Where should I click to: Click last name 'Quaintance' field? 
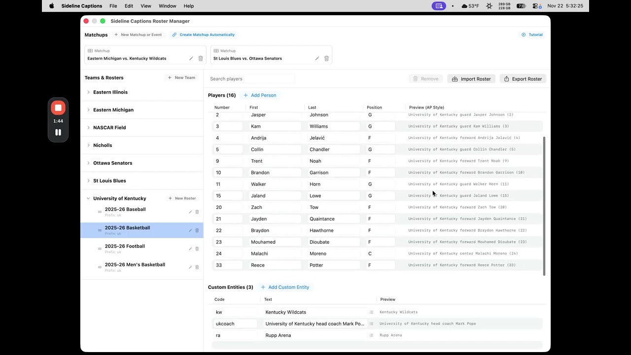tap(333, 219)
